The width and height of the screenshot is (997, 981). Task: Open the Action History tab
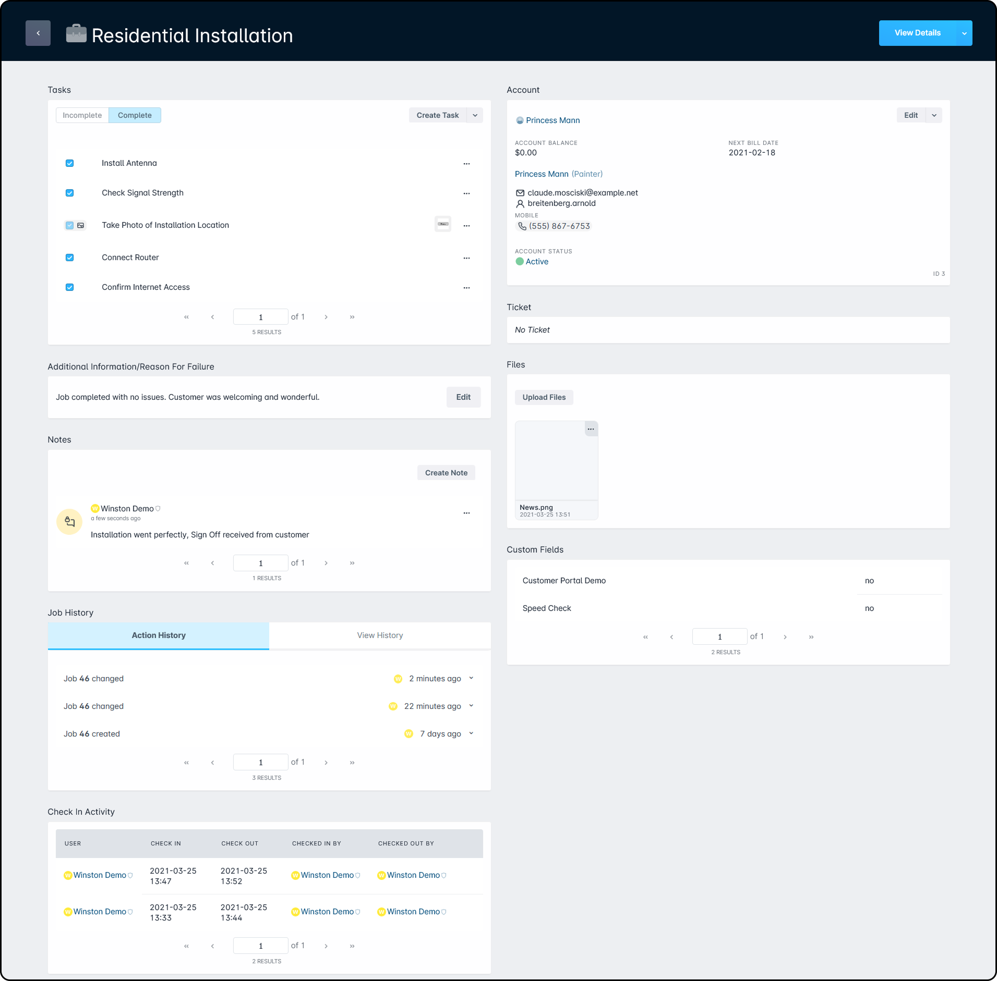pyautogui.click(x=159, y=635)
